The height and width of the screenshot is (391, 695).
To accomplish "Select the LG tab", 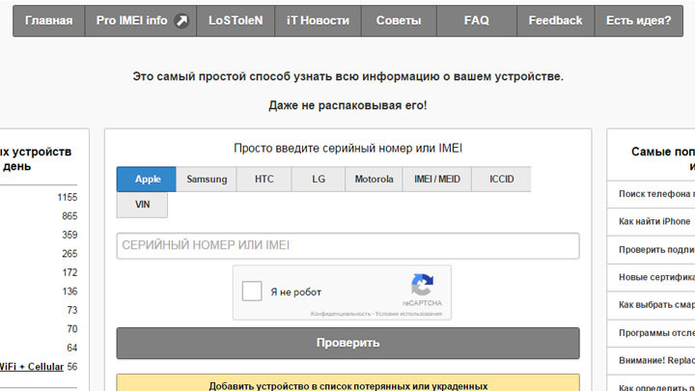I will pyautogui.click(x=319, y=180).
